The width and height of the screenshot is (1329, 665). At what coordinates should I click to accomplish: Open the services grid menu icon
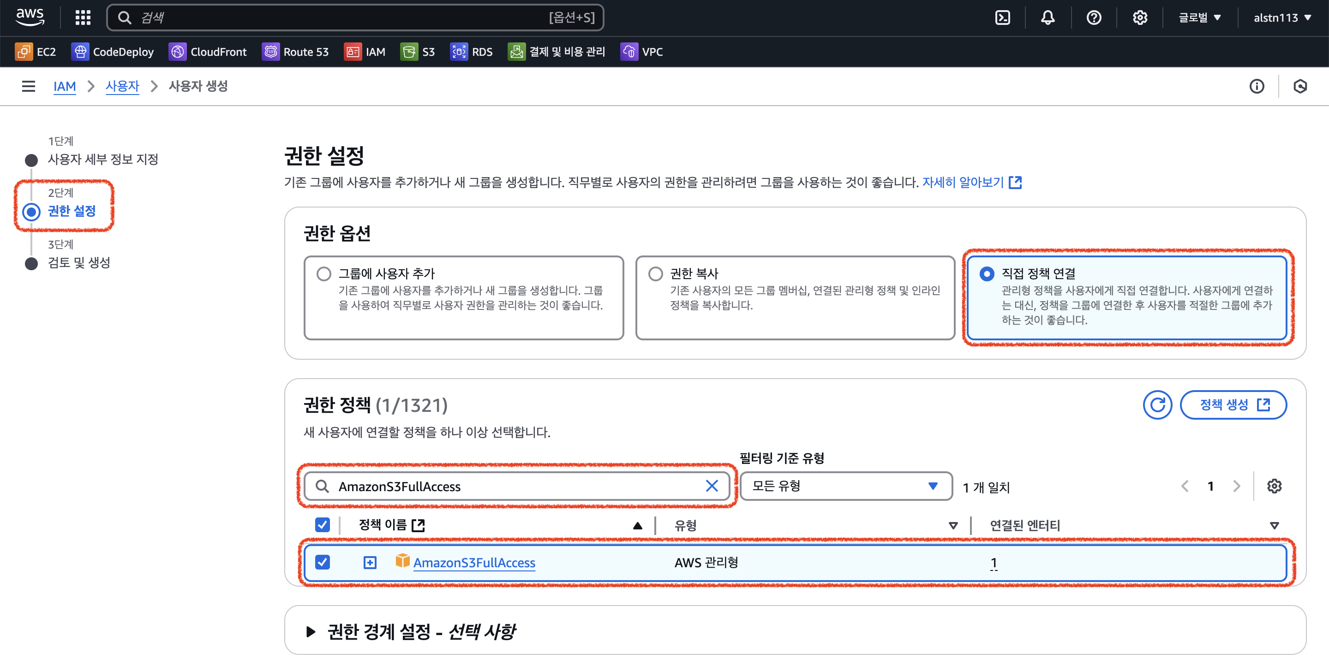[x=83, y=18]
